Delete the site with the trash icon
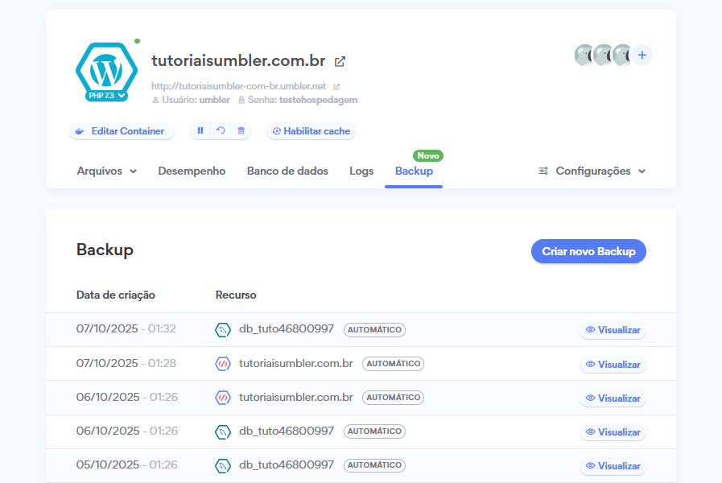Screen dimensions: 722x483 (x=241, y=130)
